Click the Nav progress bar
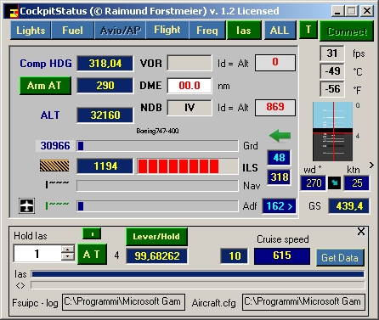Image resolution: width=379 pixels, height=320 pixels. pyautogui.click(x=157, y=186)
